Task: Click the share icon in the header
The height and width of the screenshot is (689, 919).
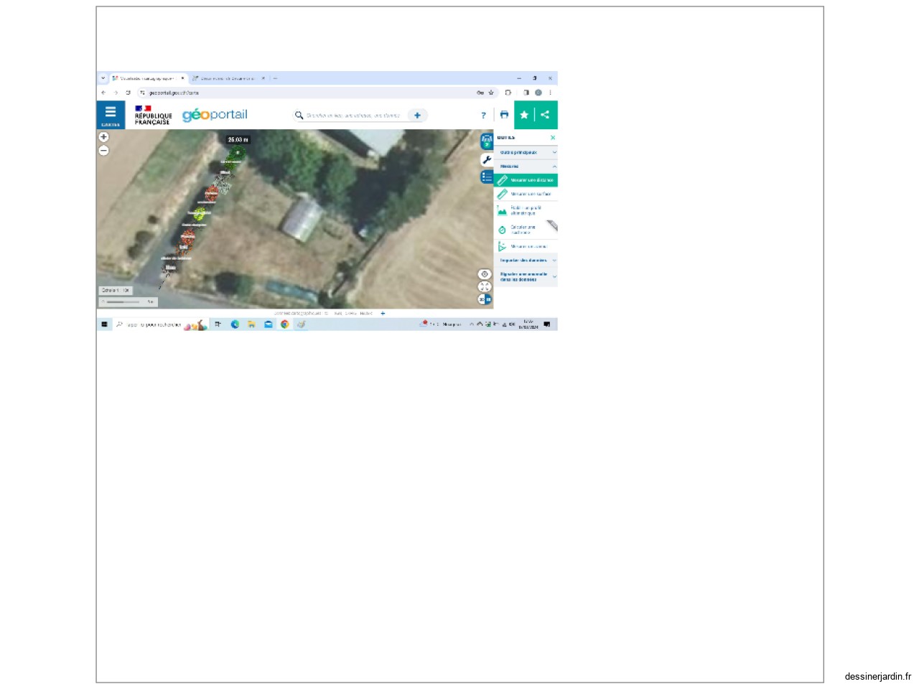Action: coord(546,115)
